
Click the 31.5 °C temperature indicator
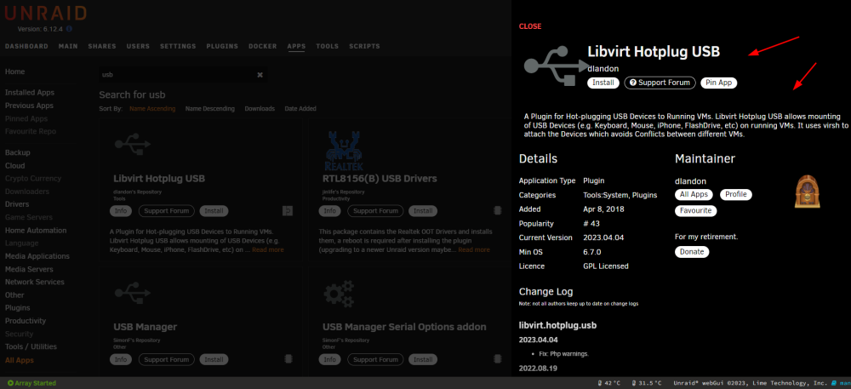click(647, 383)
